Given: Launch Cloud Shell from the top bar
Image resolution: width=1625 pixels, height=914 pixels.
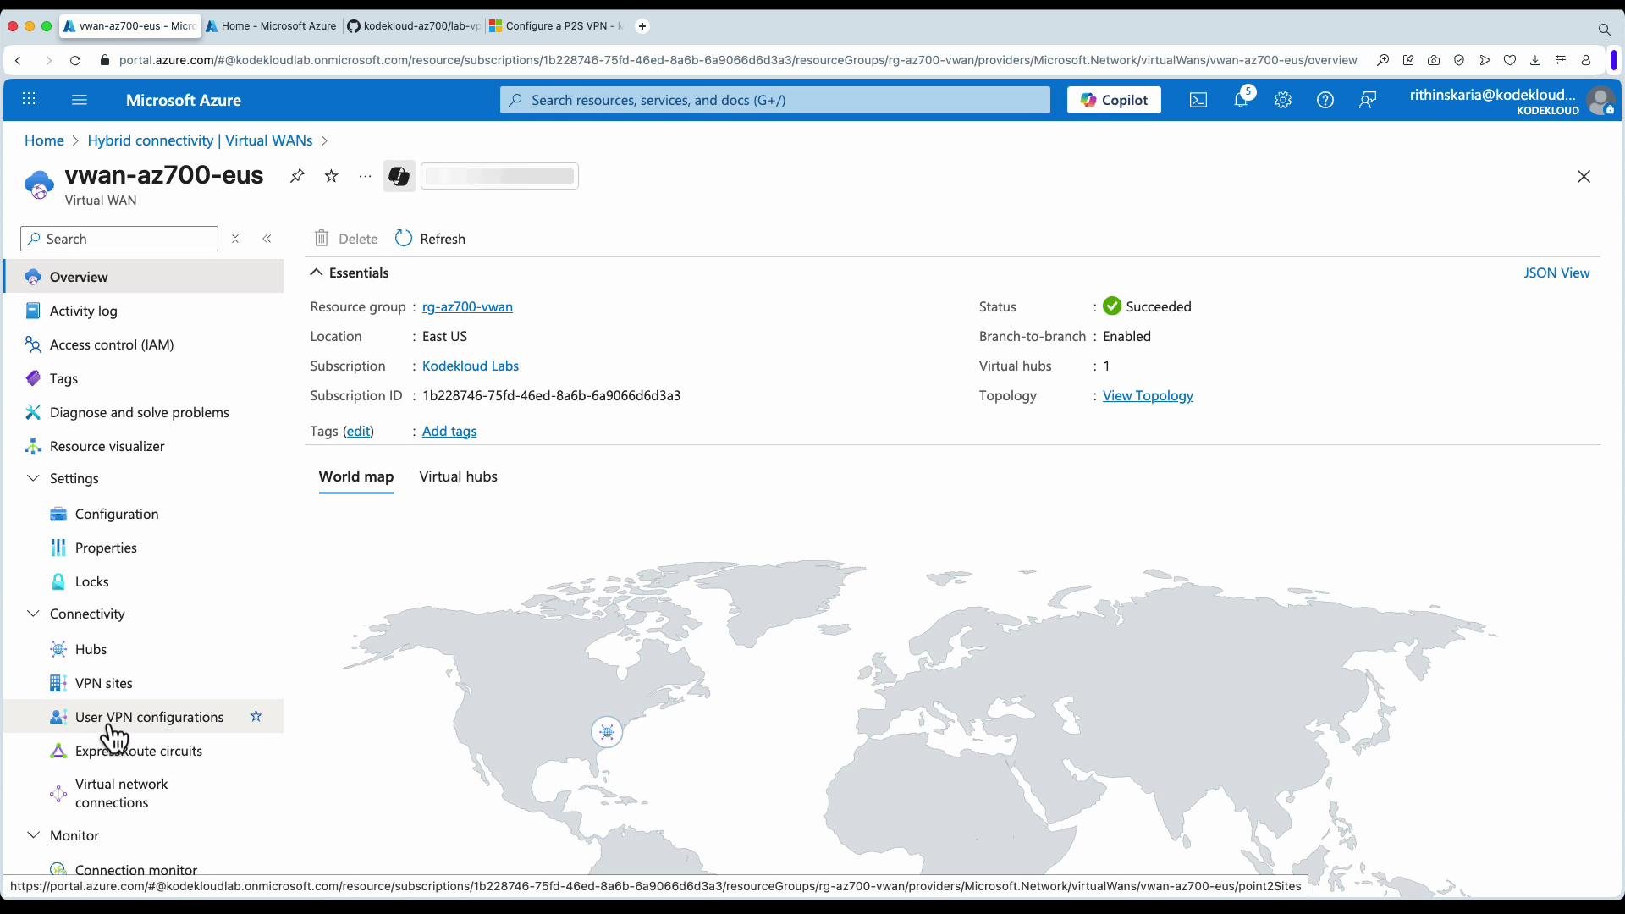Looking at the screenshot, I should 1198,100.
